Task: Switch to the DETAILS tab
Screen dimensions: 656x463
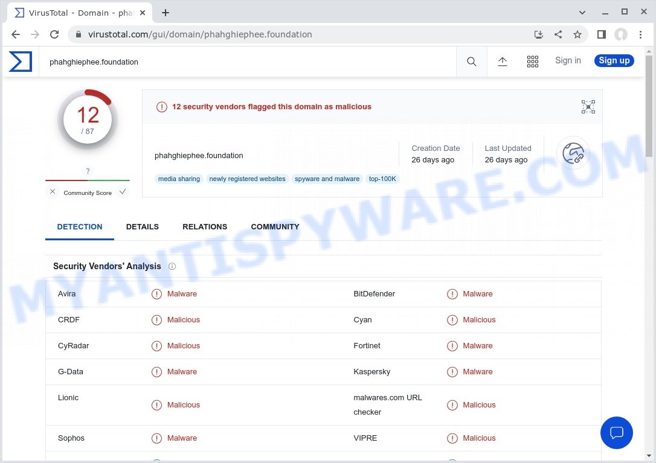Action: pos(142,227)
